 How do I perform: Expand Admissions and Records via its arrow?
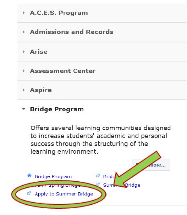pyautogui.click(x=24, y=32)
